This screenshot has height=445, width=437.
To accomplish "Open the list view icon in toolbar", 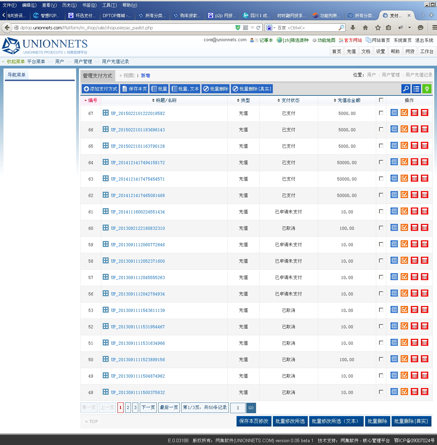I will point(416,89).
